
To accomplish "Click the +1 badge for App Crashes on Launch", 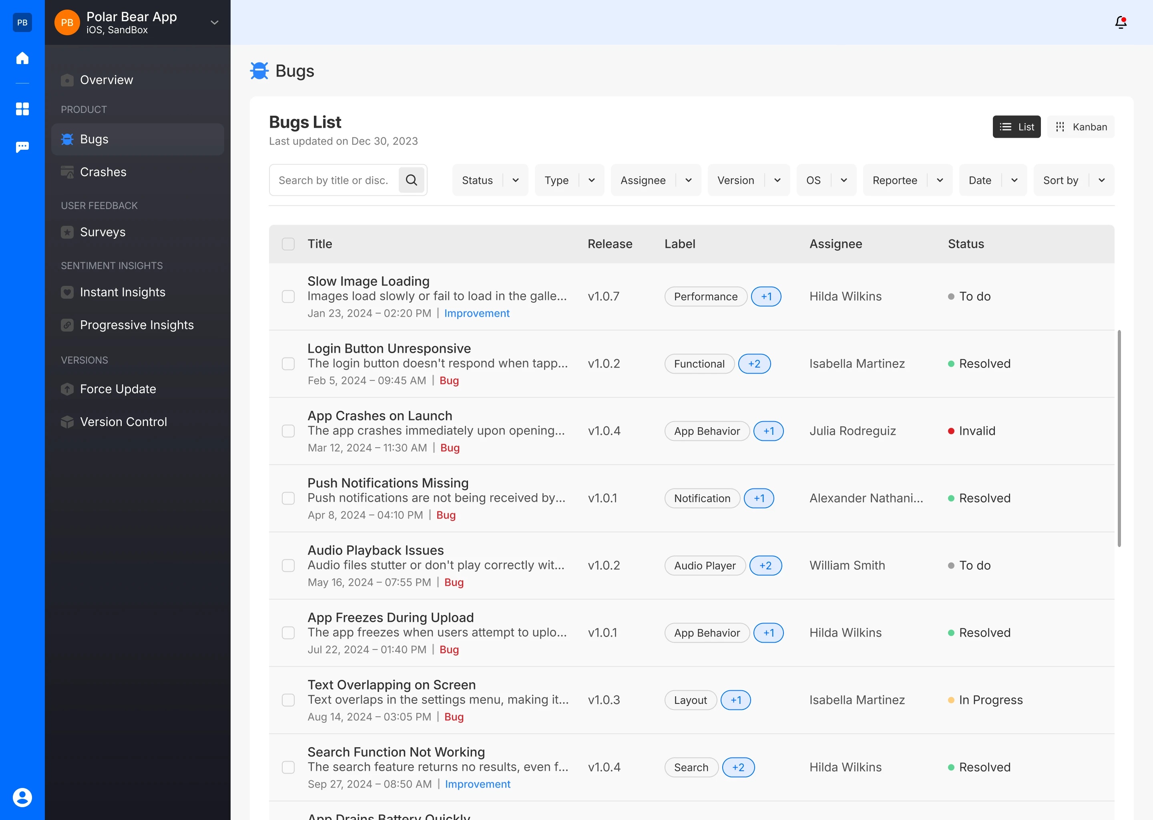I will [x=768, y=431].
